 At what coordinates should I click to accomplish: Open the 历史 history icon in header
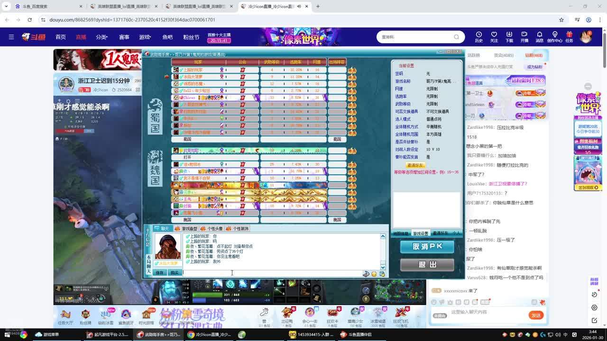point(479,36)
